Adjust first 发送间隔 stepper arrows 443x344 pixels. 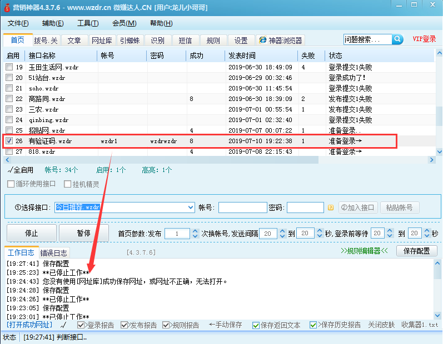point(282,233)
